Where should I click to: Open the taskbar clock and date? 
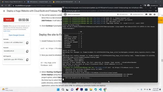155,89
